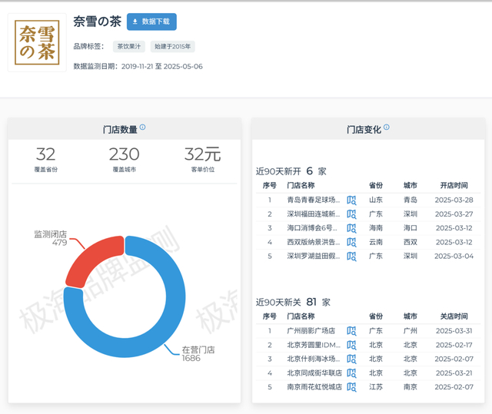Click 关店时间 column header
The image size is (492, 414).
tap(454, 316)
